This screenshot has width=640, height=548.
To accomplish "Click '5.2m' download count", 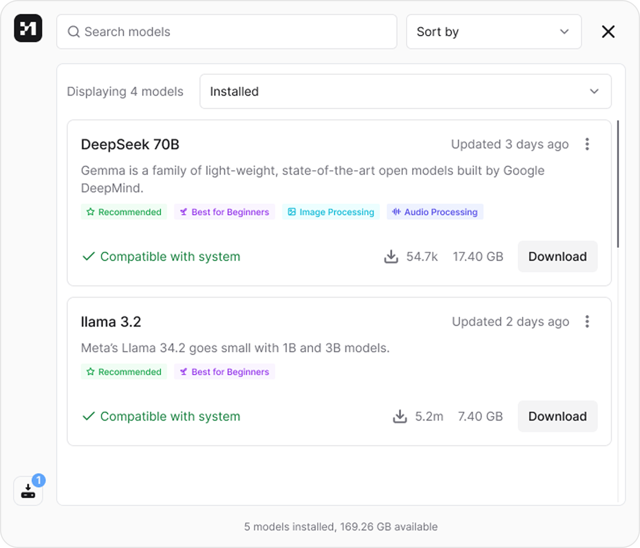I will 429,416.
